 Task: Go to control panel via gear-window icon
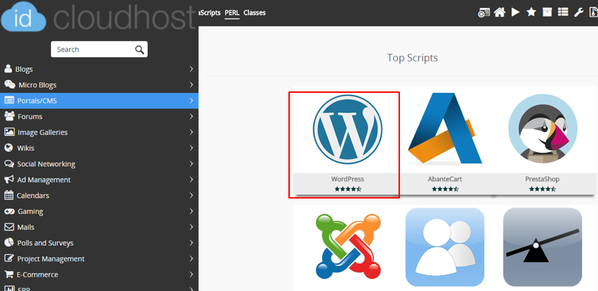point(484,13)
